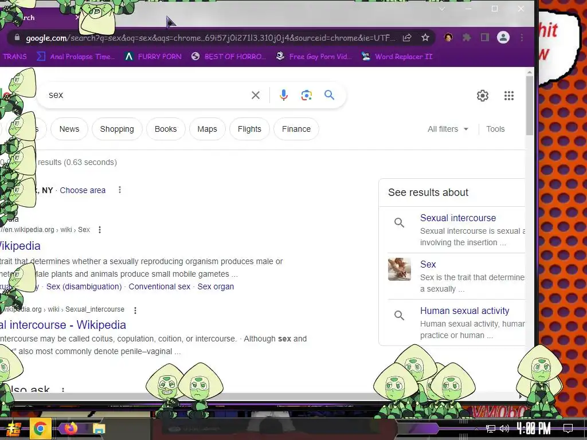Open the Conventional sex sublink
Viewport: 587px width, 440px height.
[x=159, y=286]
